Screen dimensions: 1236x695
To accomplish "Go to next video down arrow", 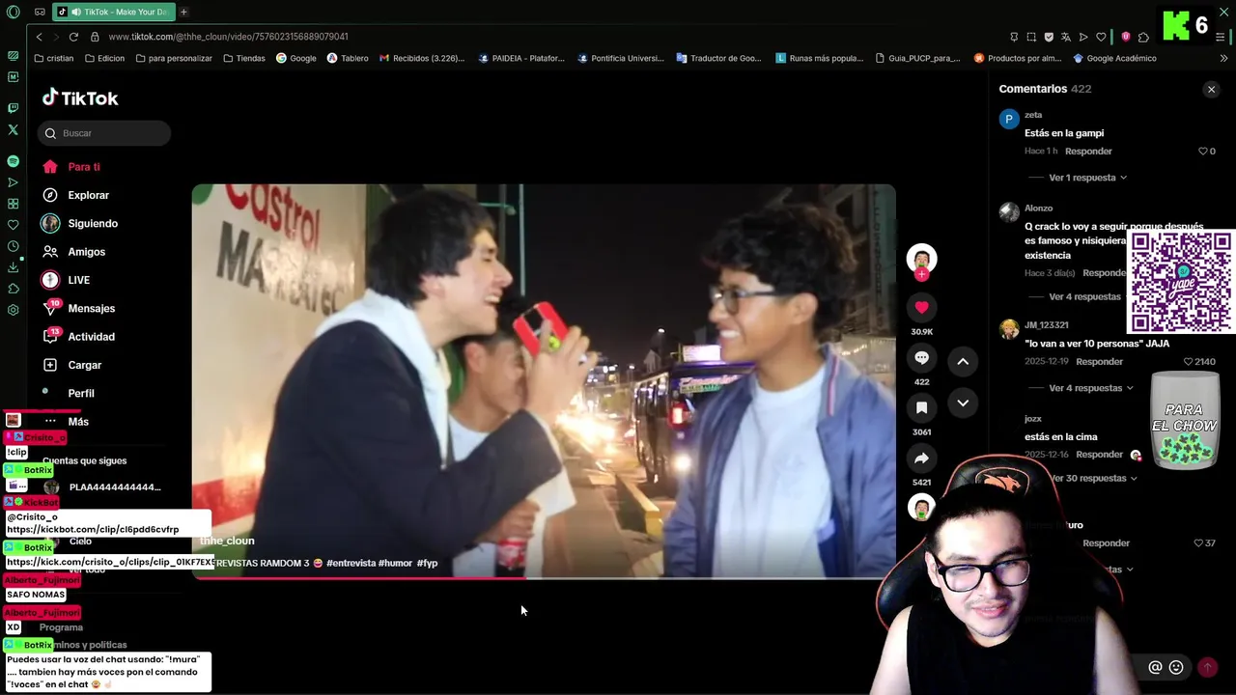I will pyautogui.click(x=963, y=403).
